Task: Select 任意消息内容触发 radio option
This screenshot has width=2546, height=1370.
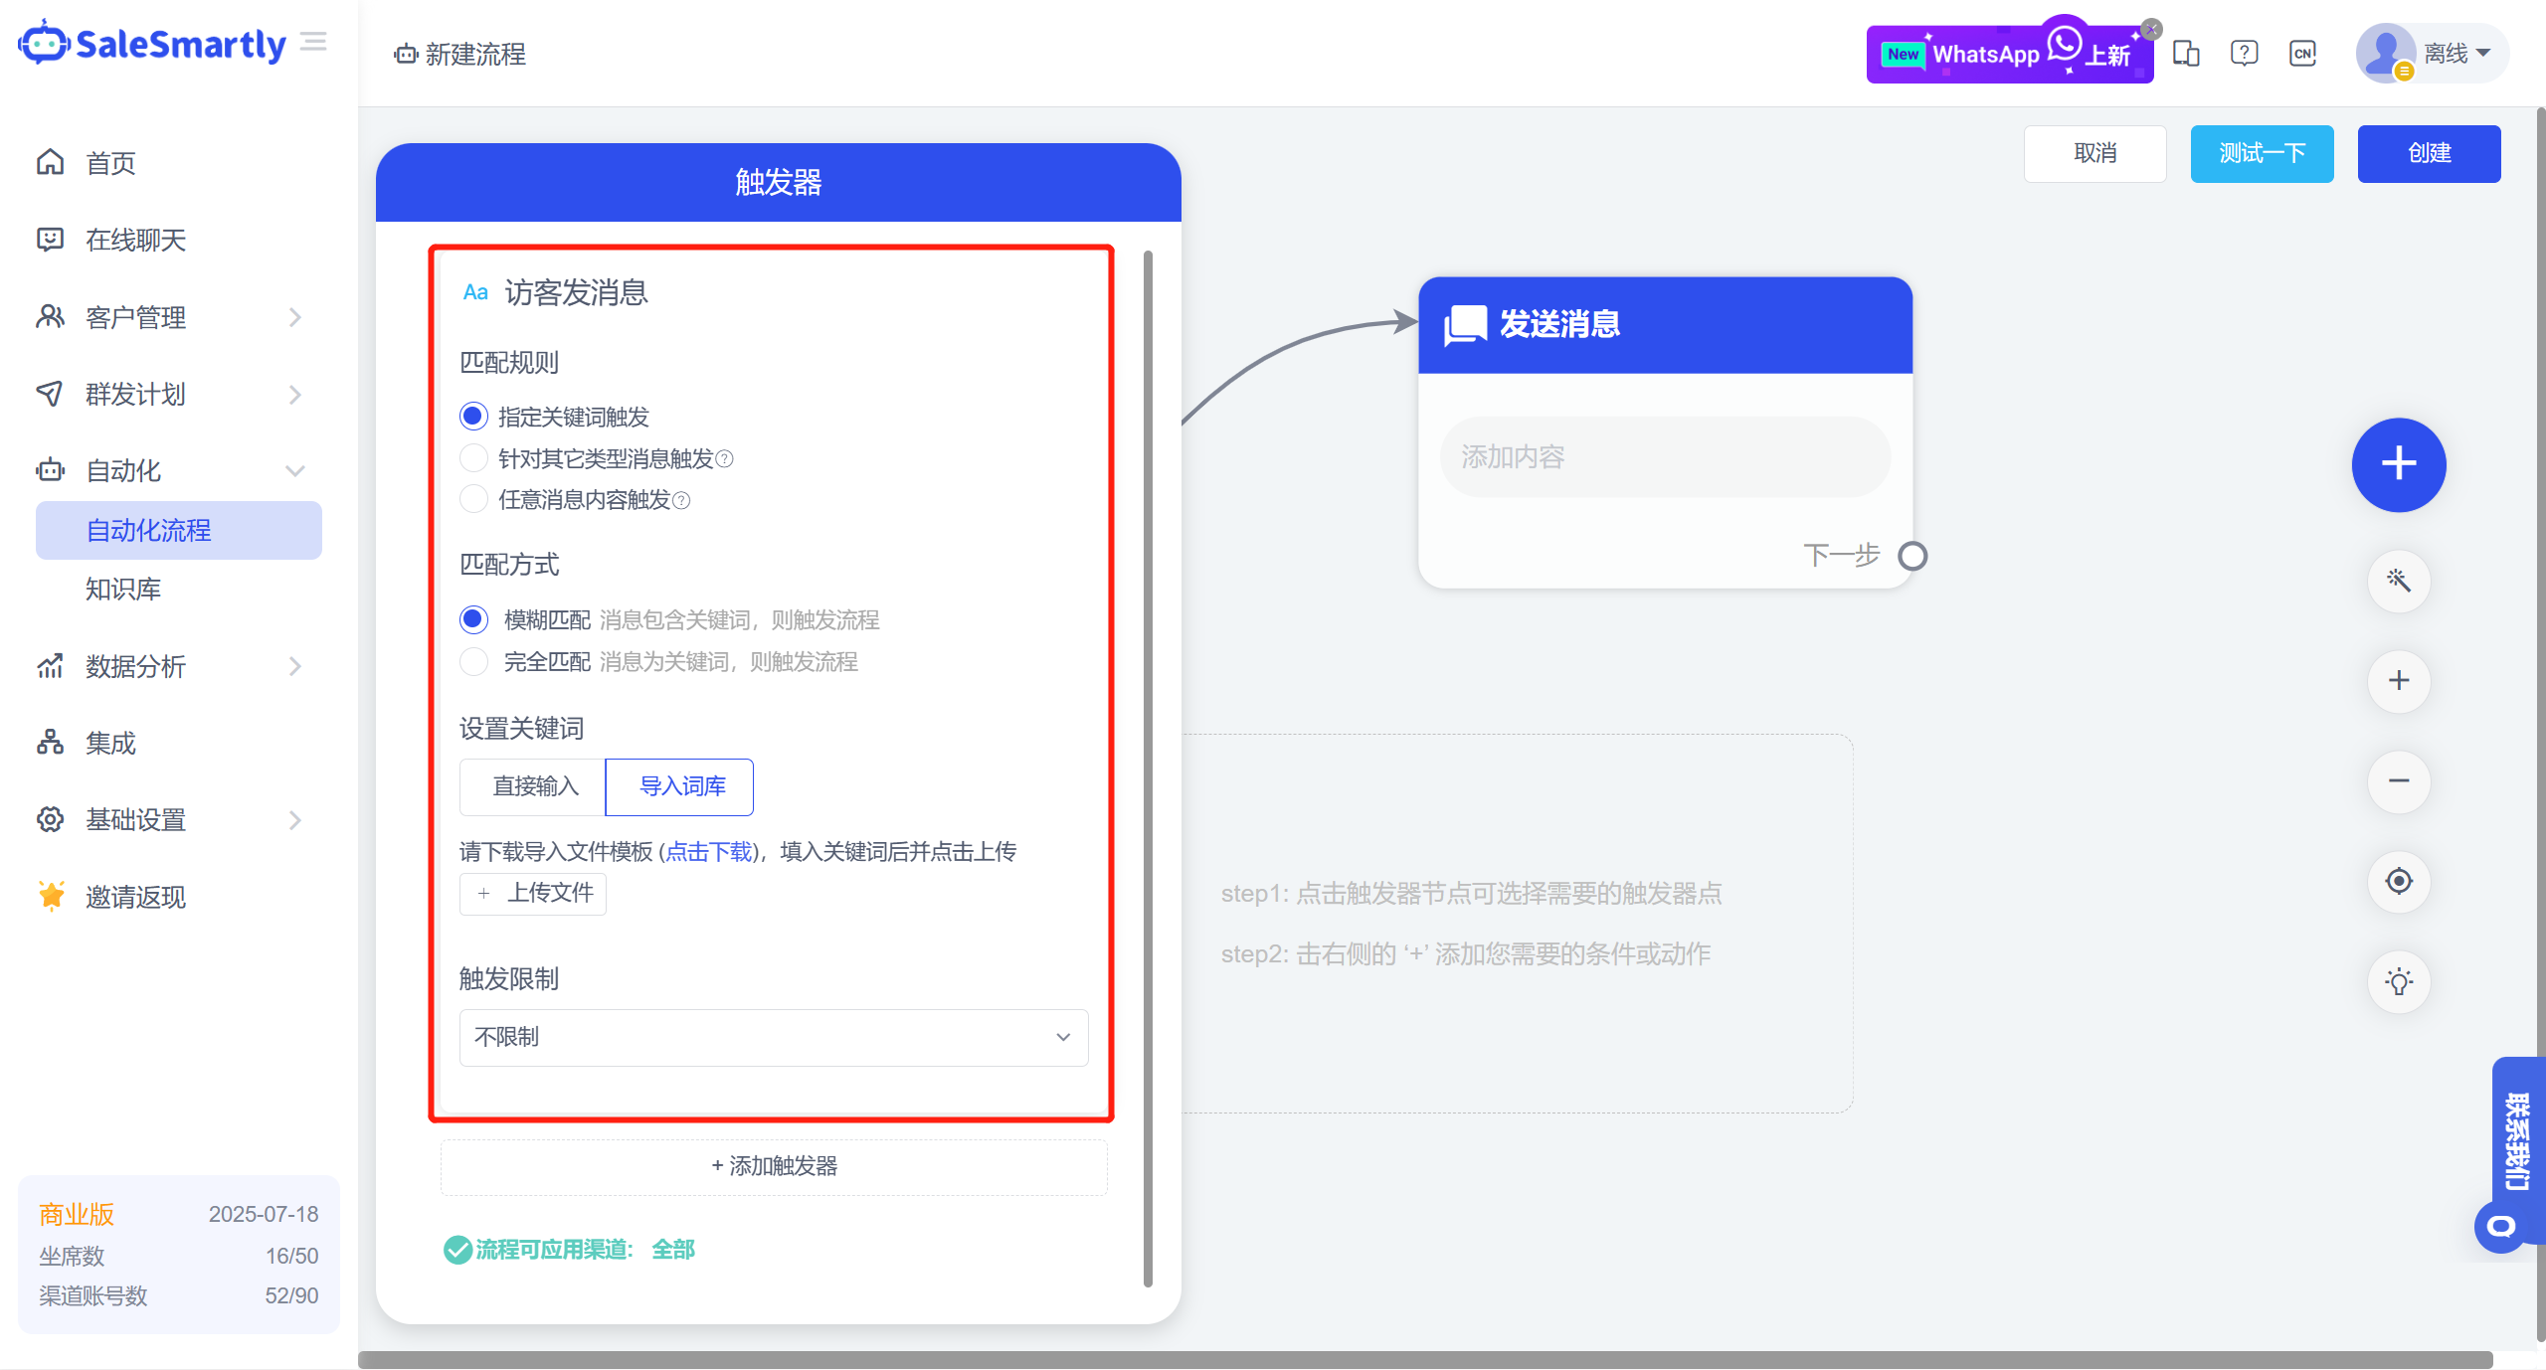Action: pyautogui.click(x=474, y=499)
